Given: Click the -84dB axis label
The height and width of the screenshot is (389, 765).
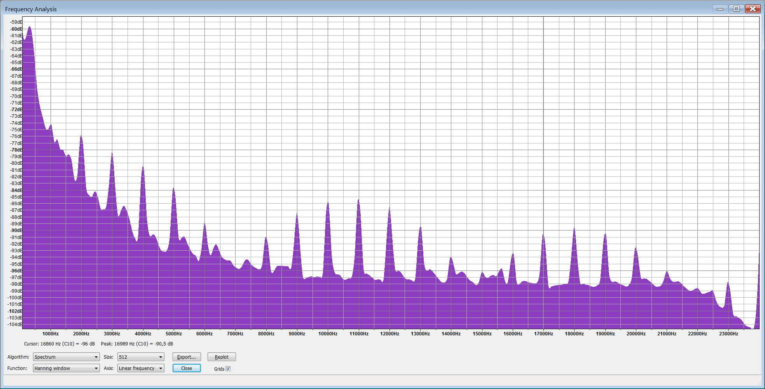Looking at the screenshot, I should click(x=16, y=190).
